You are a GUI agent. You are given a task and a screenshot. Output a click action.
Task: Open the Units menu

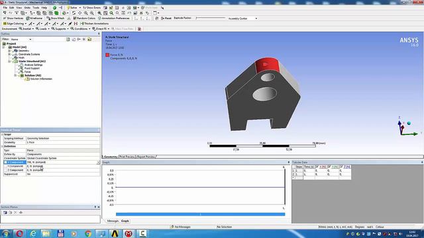pyautogui.click(x=27, y=8)
